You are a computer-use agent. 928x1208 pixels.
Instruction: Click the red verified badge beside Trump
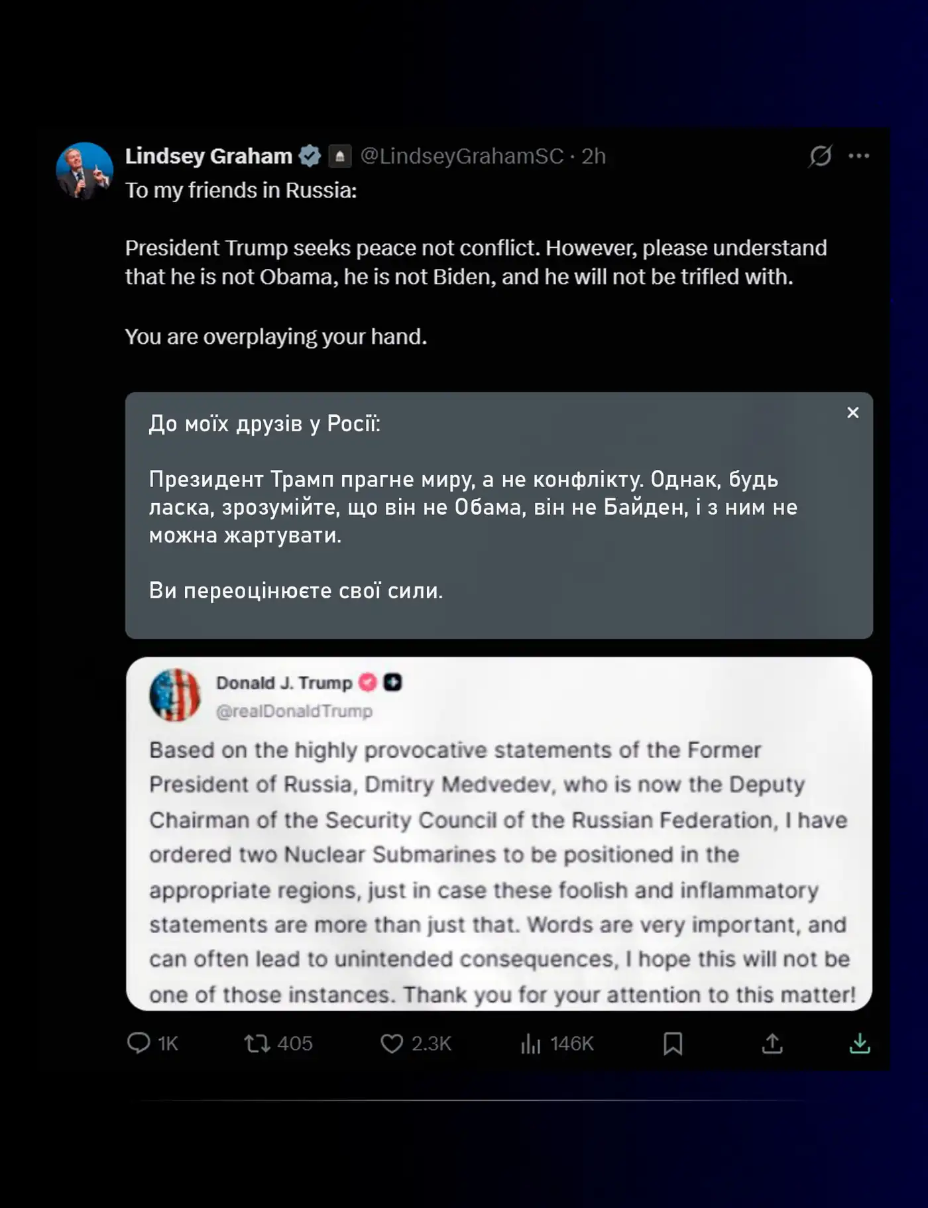pos(368,683)
